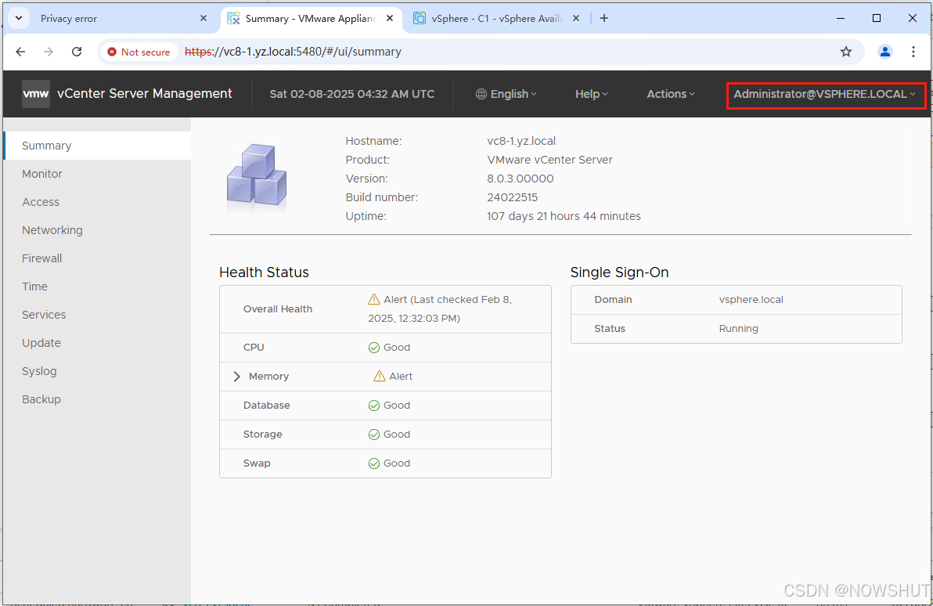The width and height of the screenshot is (933, 606).
Task: Click the Not secure warning badge
Action: pos(139,52)
